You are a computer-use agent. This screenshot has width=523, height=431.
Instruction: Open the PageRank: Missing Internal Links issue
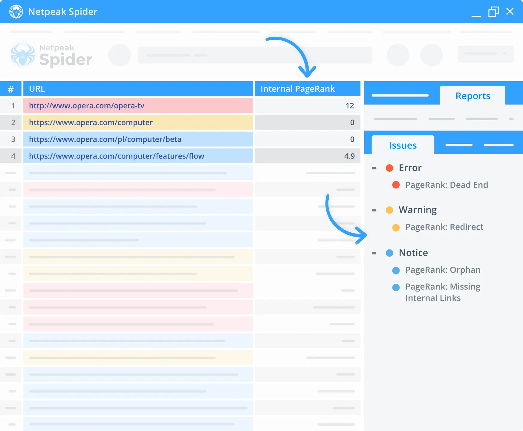pyautogui.click(x=443, y=292)
